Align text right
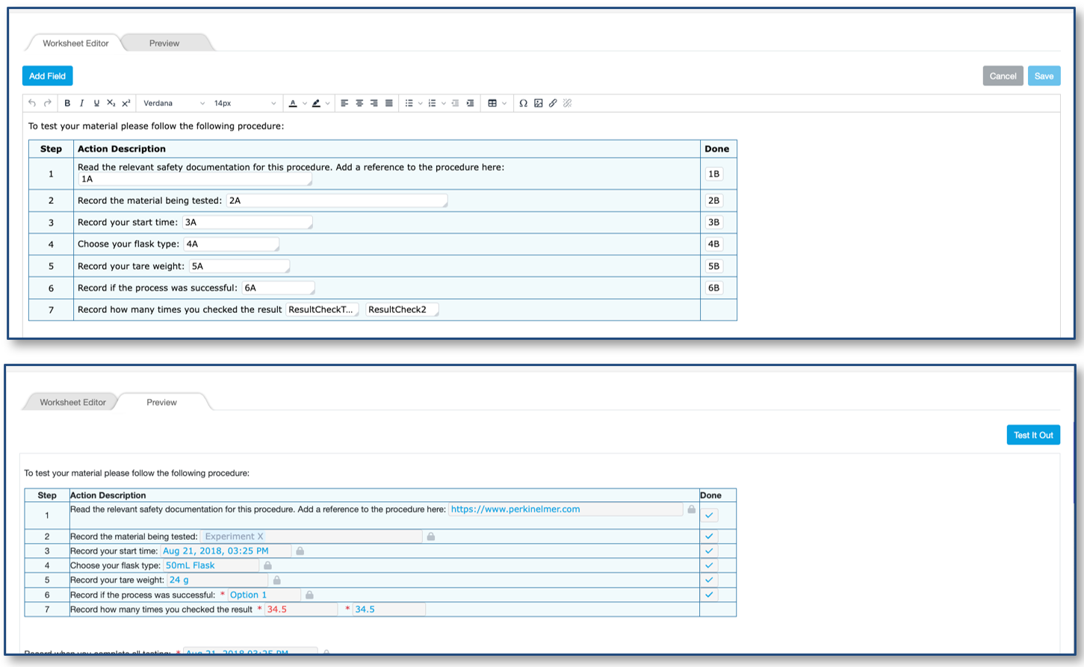 coord(374,103)
